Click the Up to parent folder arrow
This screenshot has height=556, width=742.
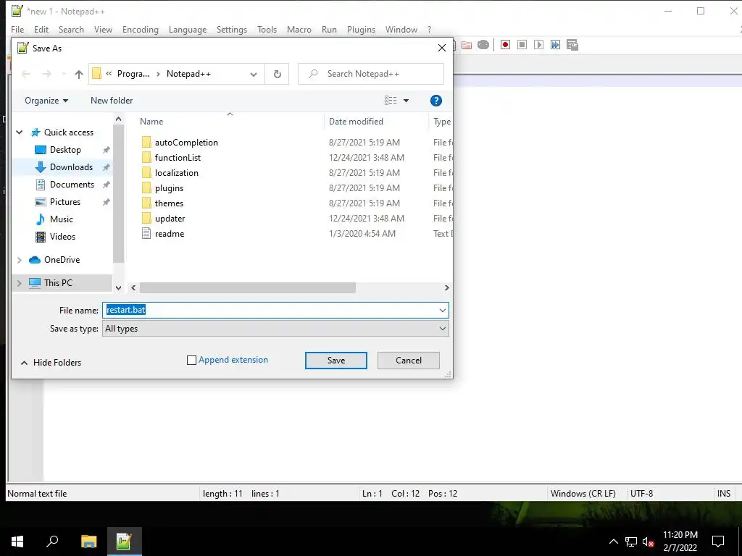coord(79,75)
